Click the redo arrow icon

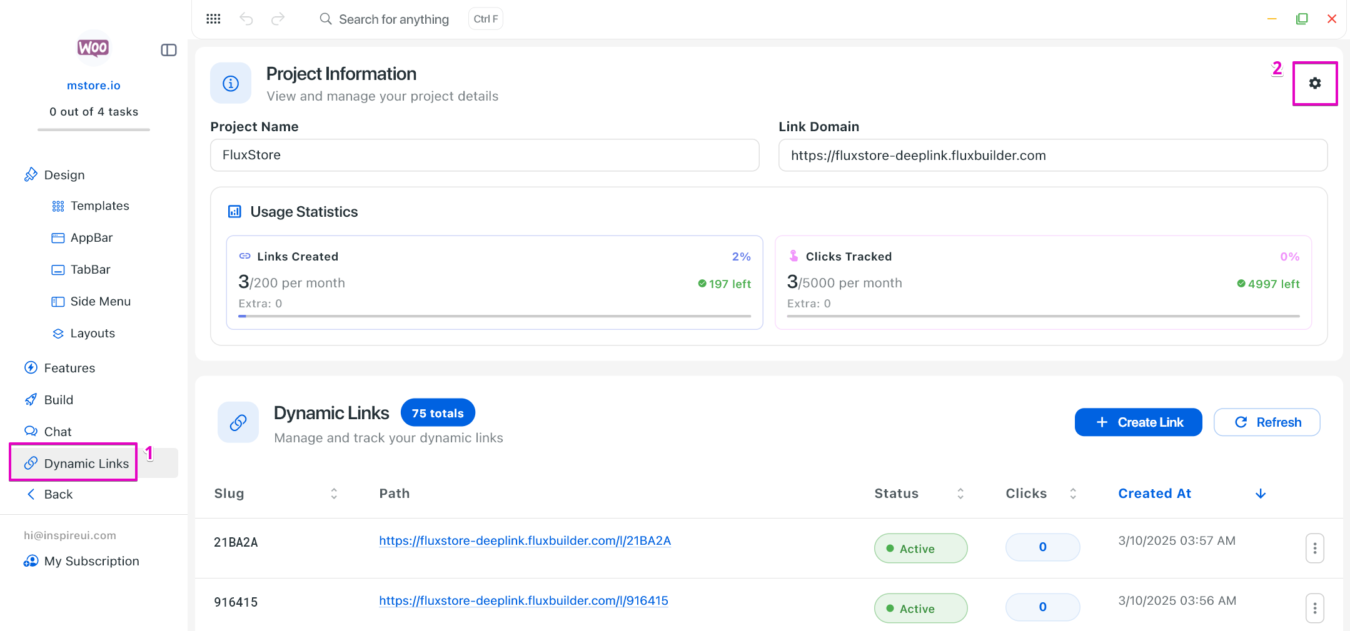[x=278, y=19]
